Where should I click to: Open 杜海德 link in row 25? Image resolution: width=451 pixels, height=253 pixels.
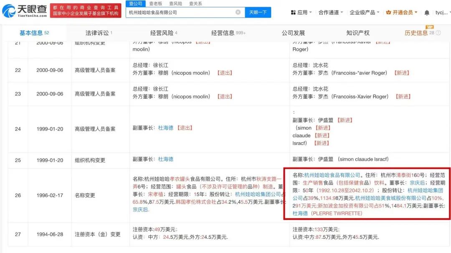coord(166,159)
